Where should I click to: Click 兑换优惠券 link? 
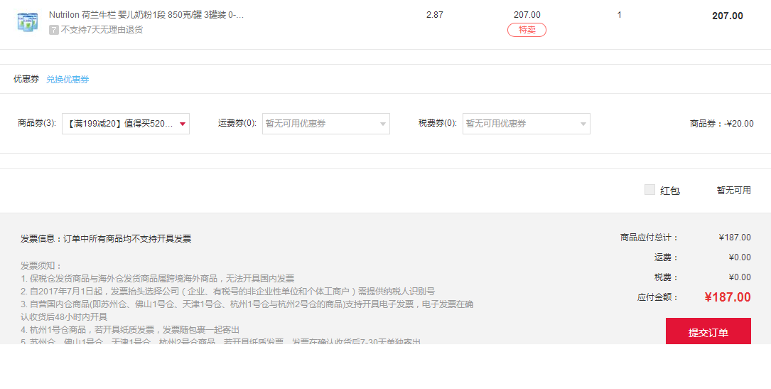(68, 79)
